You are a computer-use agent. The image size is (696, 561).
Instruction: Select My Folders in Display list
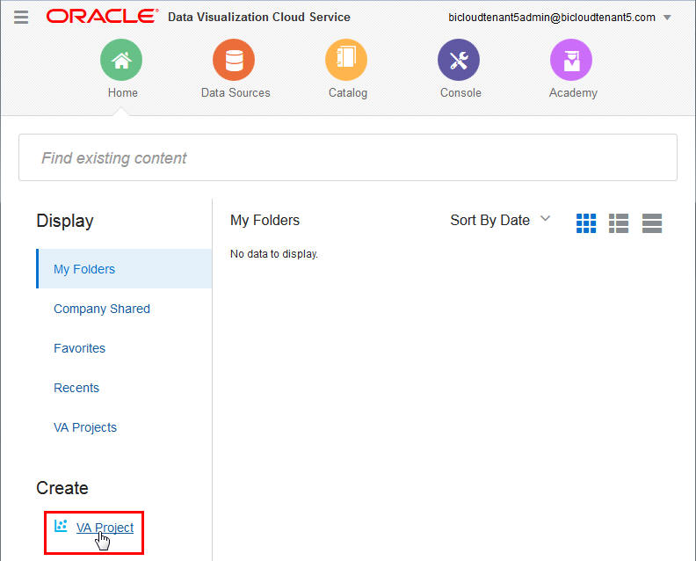tap(124, 269)
